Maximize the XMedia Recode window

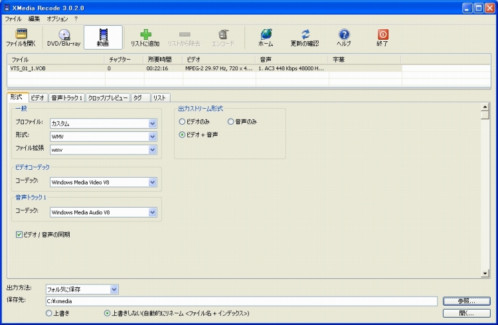(478, 8)
